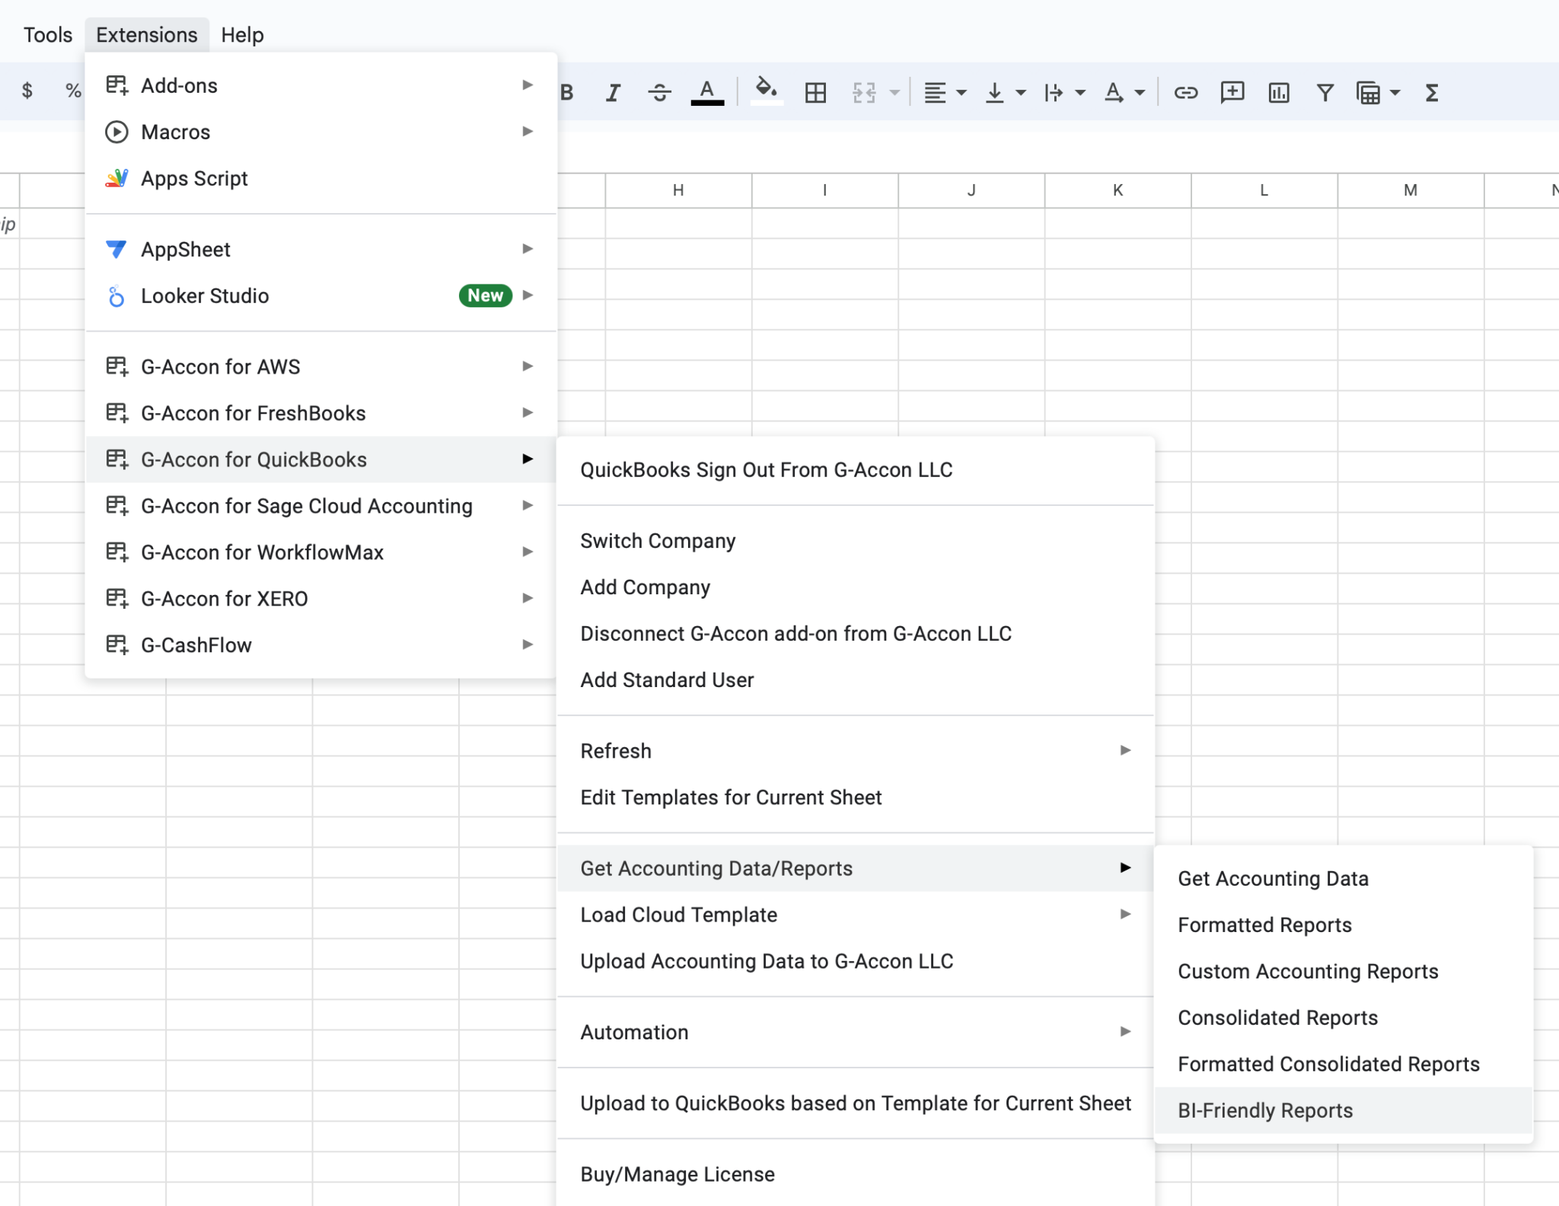
Task: Click Disconnect G-Accon add-on from G-Accon LLC
Action: coord(856,633)
